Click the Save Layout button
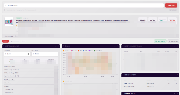This screenshot has height=95, width=180. click(x=160, y=41)
